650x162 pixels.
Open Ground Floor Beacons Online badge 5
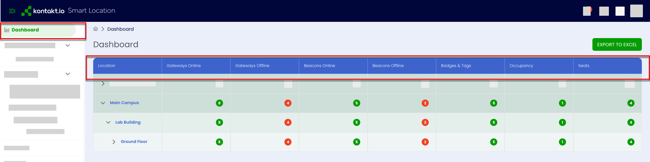point(357,142)
